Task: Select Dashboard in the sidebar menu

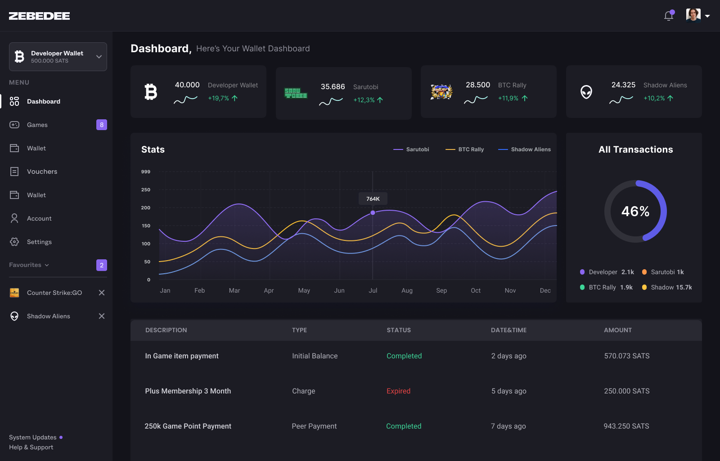Action: (x=43, y=101)
